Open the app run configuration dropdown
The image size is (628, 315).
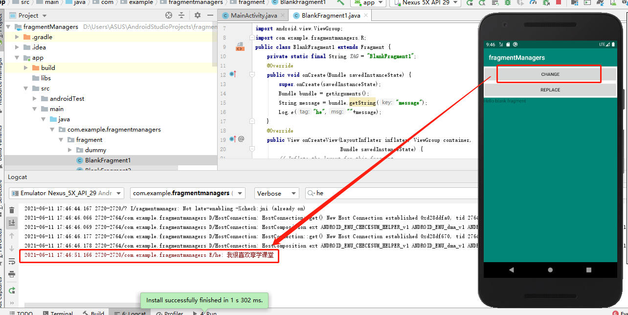click(368, 2)
